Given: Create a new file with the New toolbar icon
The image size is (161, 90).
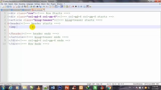Looking at the screenshot, I should (3, 7).
